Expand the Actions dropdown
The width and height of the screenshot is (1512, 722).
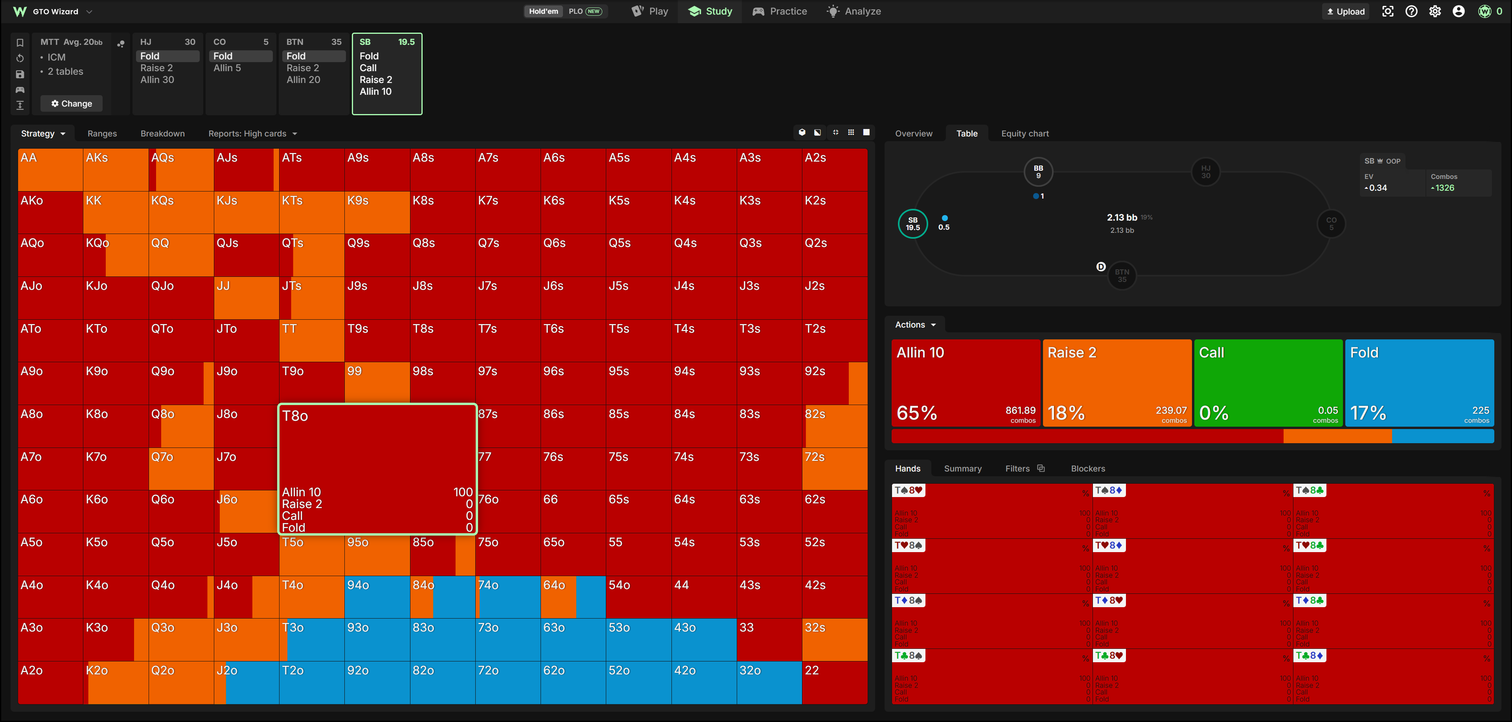pos(915,324)
